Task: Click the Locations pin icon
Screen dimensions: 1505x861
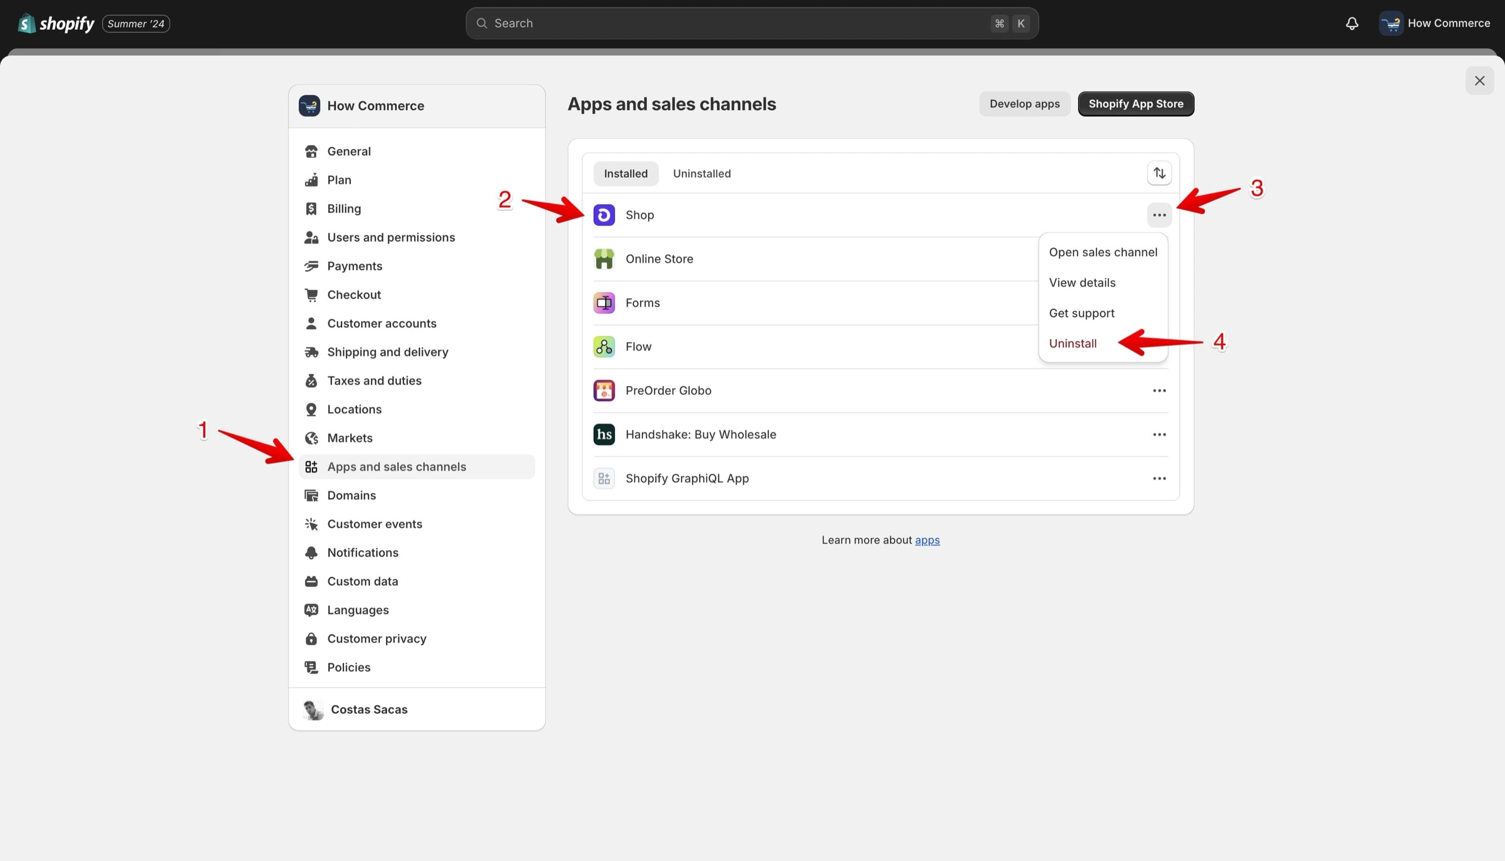Action: [311, 409]
